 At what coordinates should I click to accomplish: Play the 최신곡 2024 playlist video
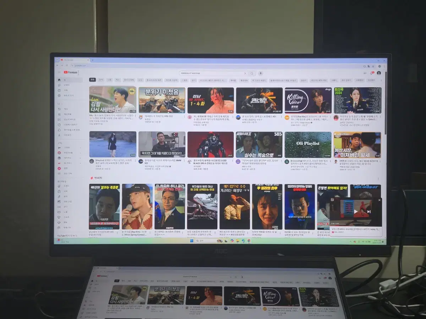click(x=357, y=100)
